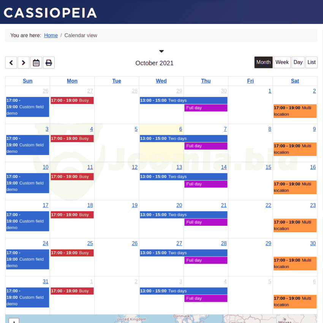Select the Month view button

(263, 62)
